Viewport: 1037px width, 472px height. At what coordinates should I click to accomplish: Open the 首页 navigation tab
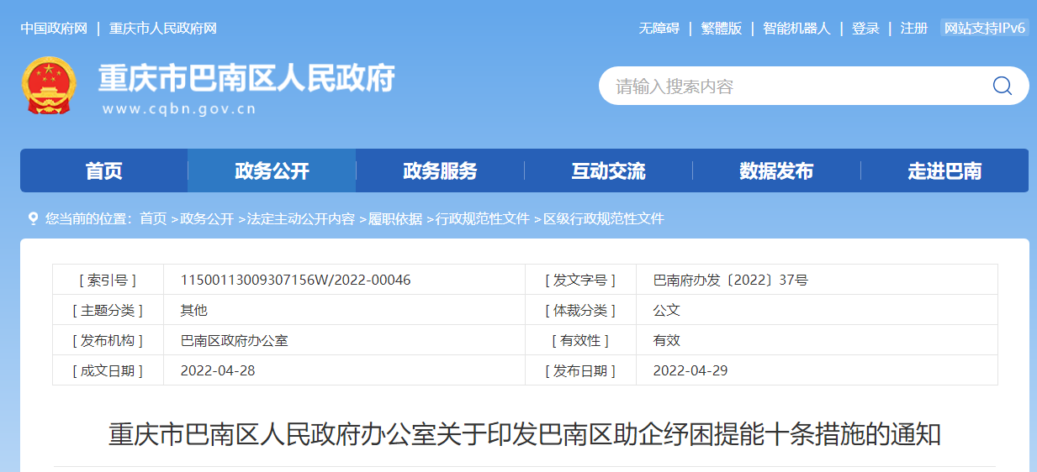[x=103, y=171]
